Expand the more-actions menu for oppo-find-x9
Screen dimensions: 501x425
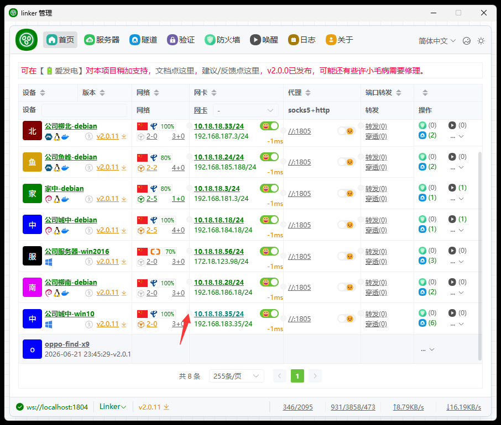[427, 349]
